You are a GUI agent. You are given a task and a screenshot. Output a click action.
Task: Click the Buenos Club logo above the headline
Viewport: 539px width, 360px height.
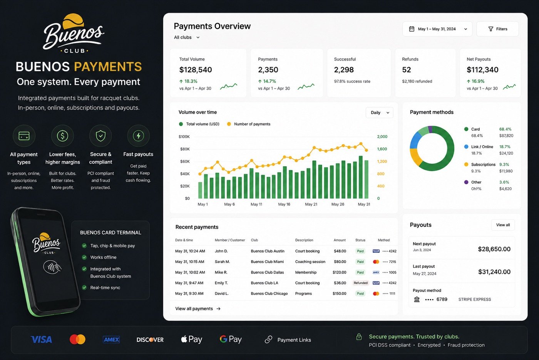click(74, 34)
